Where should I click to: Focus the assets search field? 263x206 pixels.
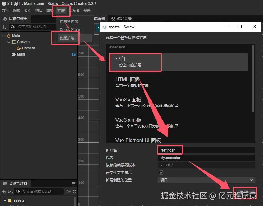point(39,191)
